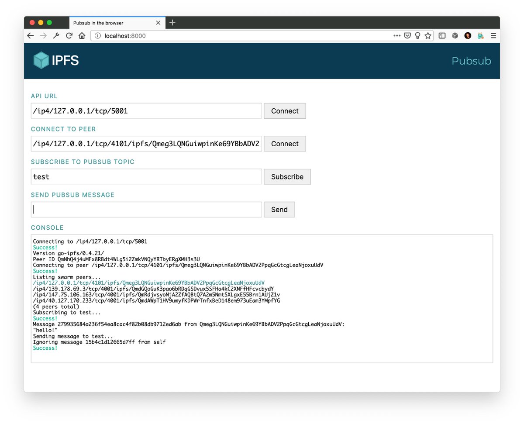Click the 147.75.106.163 peer address
This screenshot has height=424, width=524.
coord(156,295)
